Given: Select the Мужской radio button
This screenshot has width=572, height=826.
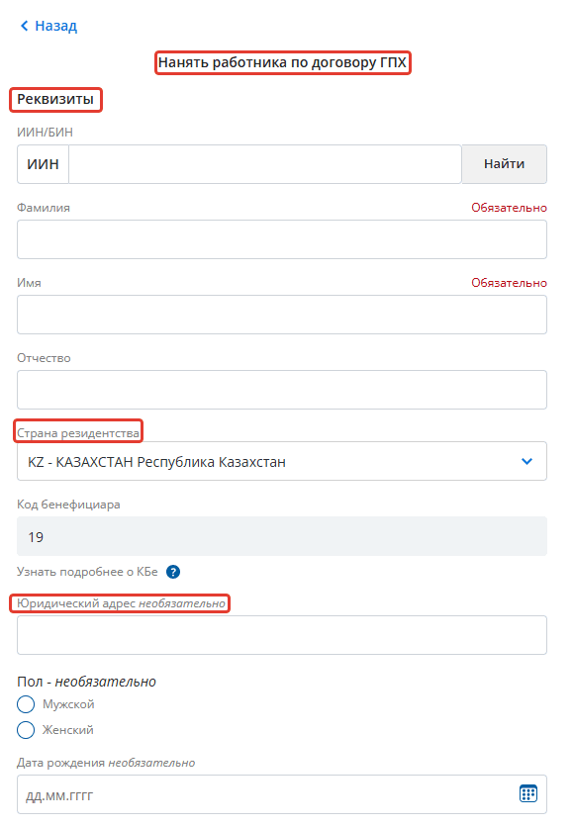Looking at the screenshot, I should (x=26, y=703).
